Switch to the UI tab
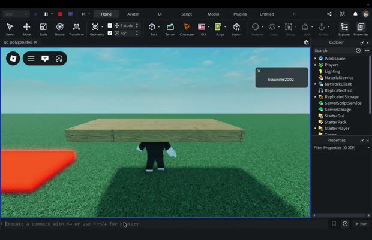Screen dimensions: 372x240 pos(160,14)
